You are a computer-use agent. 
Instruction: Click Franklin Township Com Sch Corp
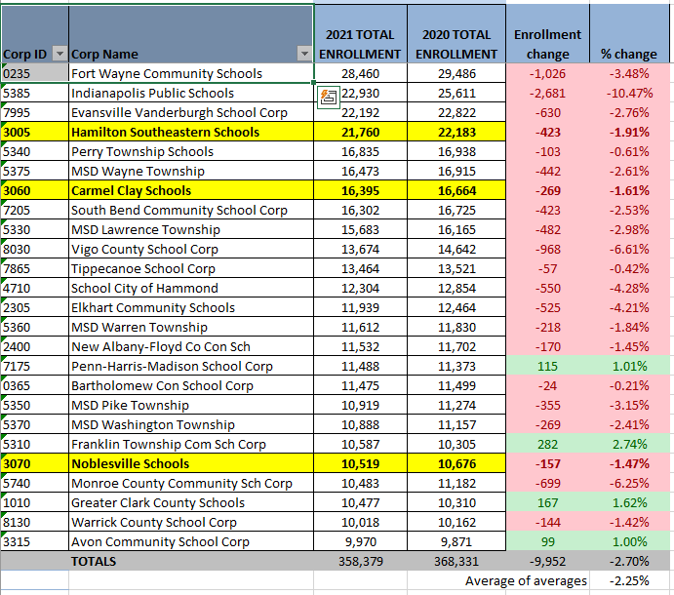tap(191, 444)
